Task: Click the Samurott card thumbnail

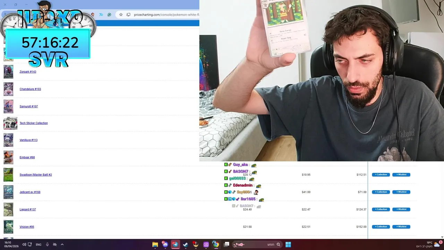Action: click(x=8, y=107)
